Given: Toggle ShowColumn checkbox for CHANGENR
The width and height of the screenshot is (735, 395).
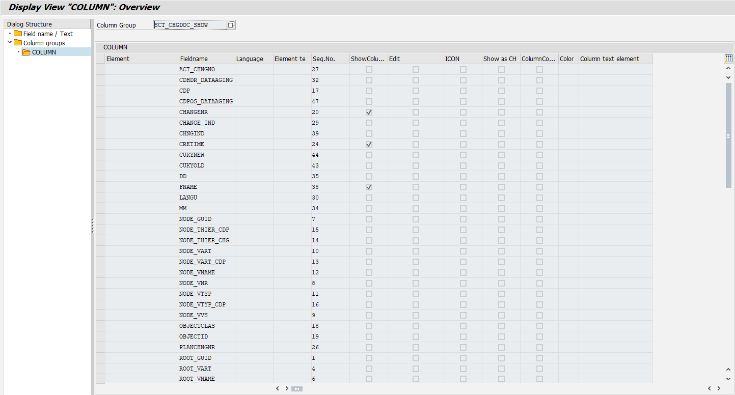Looking at the screenshot, I should coord(369,112).
